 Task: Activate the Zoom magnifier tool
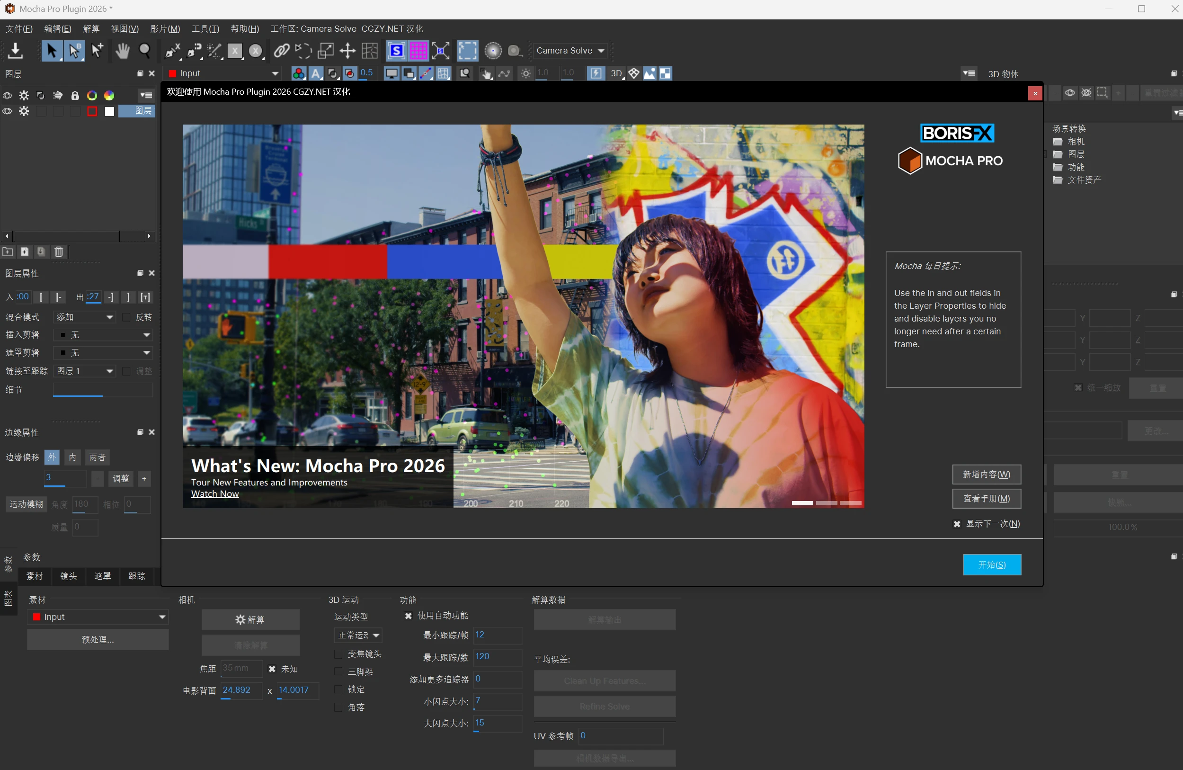[x=145, y=51]
